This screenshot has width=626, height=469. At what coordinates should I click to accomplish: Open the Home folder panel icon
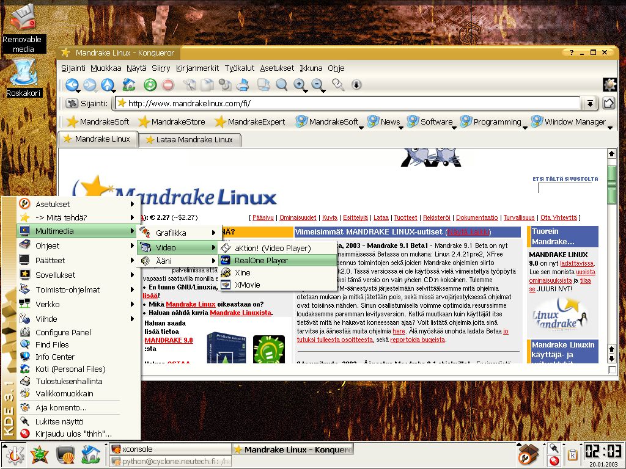click(x=90, y=455)
